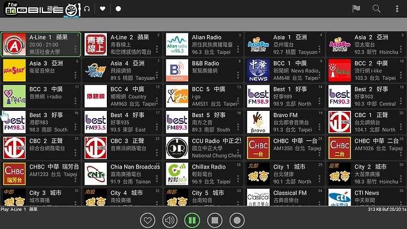
Task: Tune to Best FM90.3 logo
Action: pos(340,96)
